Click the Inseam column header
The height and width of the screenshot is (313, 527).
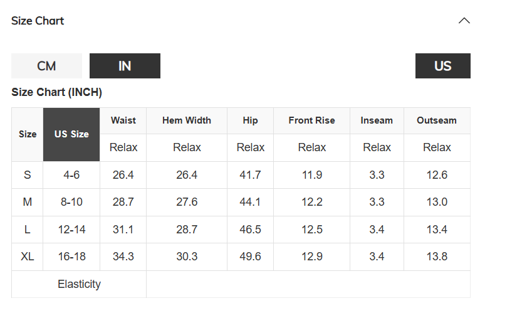coord(377,120)
